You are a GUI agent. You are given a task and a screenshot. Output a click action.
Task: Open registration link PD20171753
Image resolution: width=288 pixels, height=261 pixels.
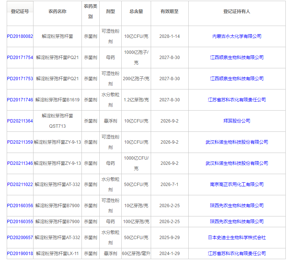(x=20, y=79)
